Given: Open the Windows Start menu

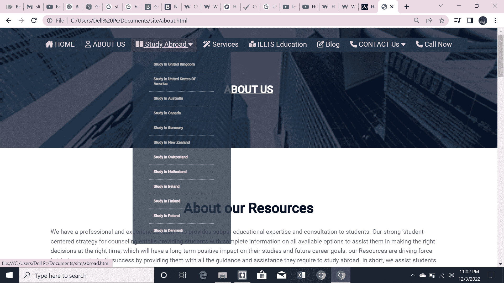Looking at the screenshot, I should click(9, 275).
